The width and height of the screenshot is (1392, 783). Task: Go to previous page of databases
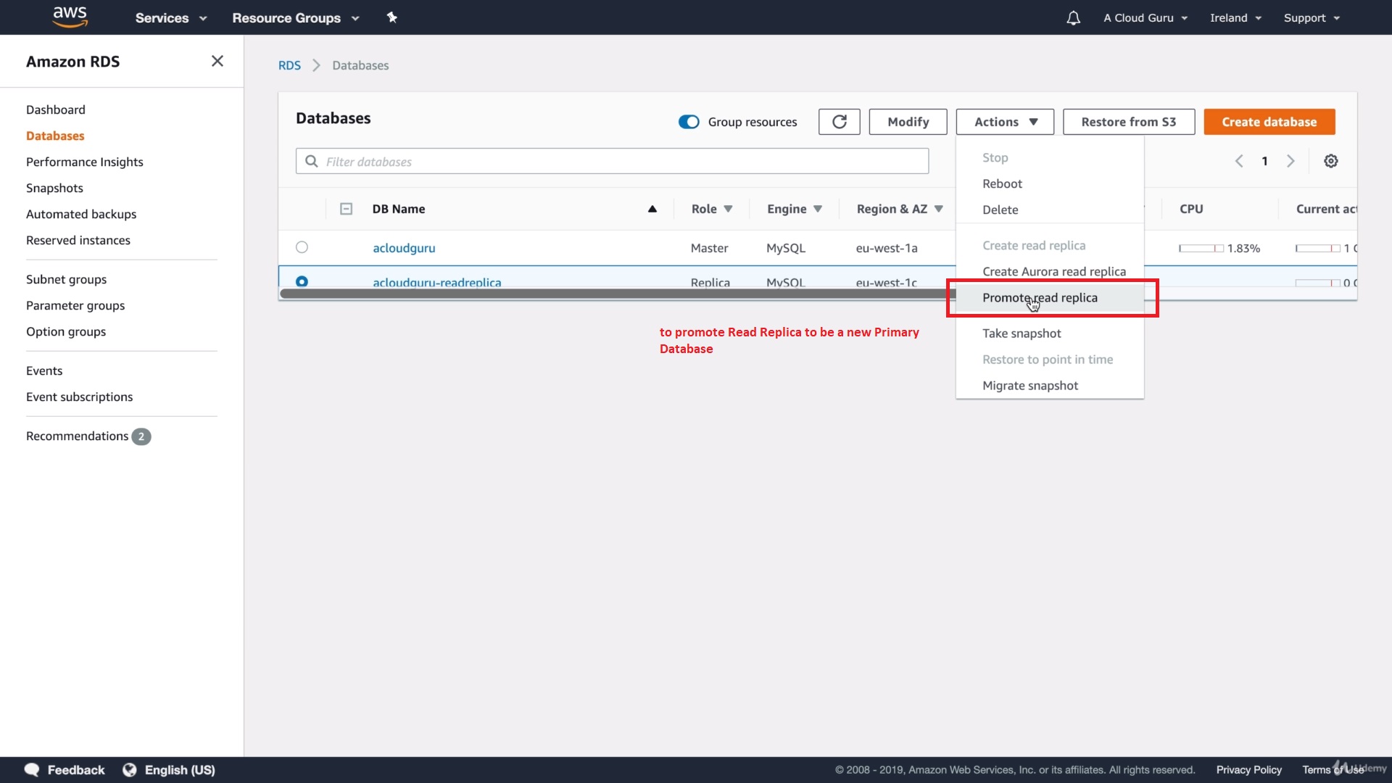tap(1239, 161)
